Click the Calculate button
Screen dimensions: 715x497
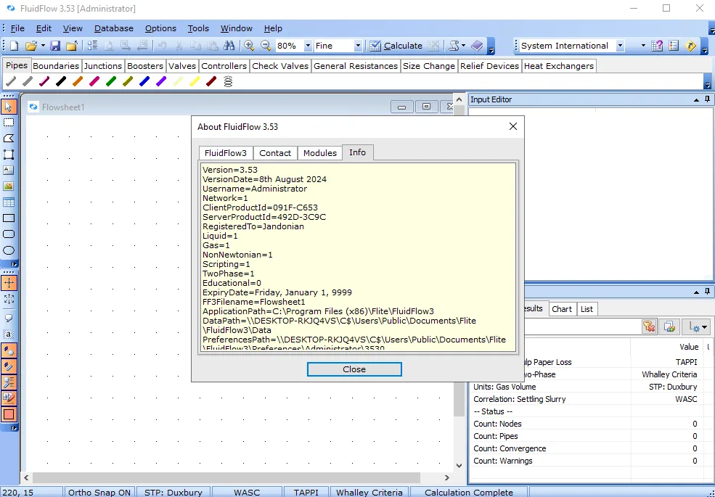(397, 46)
